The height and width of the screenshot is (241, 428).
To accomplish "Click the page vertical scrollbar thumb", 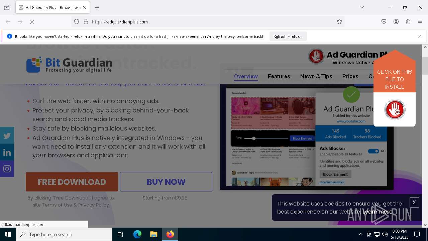I will coord(425,66).
